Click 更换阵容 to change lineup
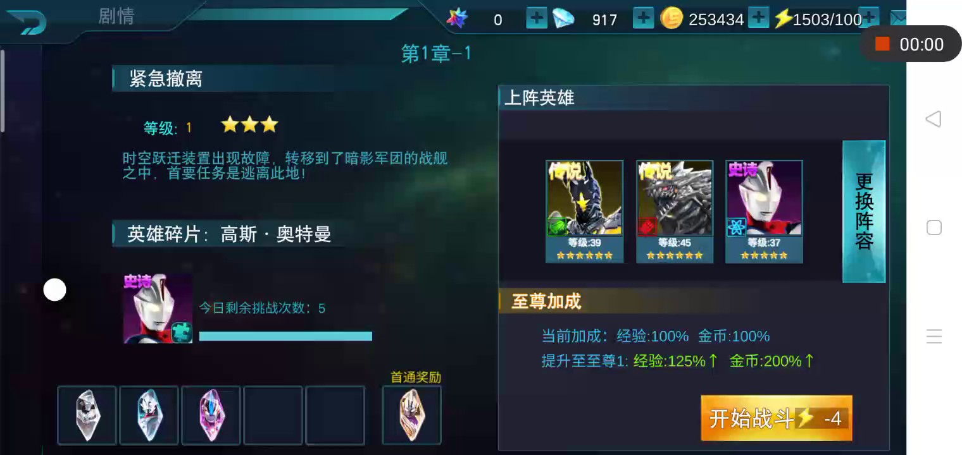Viewport: 962px width, 455px height. [864, 212]
